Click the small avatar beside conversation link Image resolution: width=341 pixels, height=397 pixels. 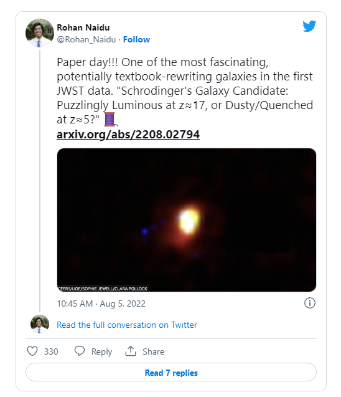(40, 324)
